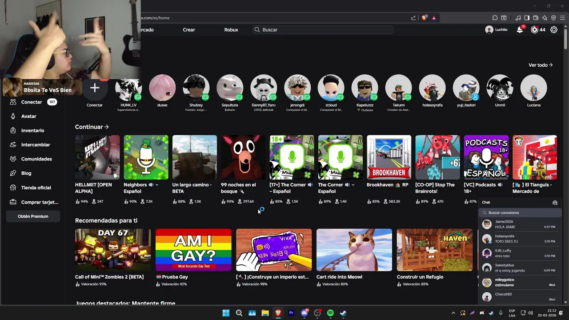Click the Brave Rewards triangle icon
Image resolution: width=569 pixels, height=320 pixels.
(x=434, y=18)
